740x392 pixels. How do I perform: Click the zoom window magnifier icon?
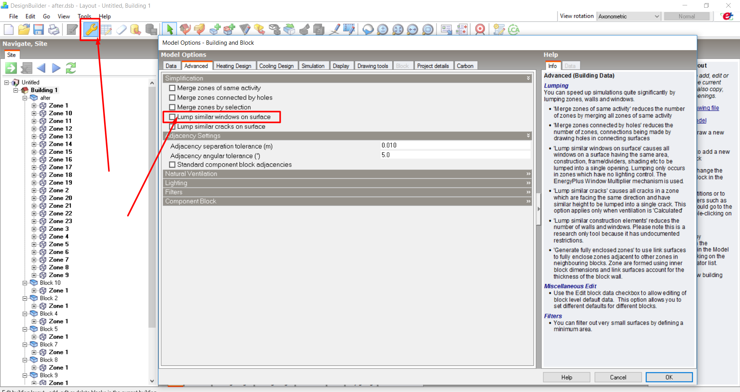[428, 29]
